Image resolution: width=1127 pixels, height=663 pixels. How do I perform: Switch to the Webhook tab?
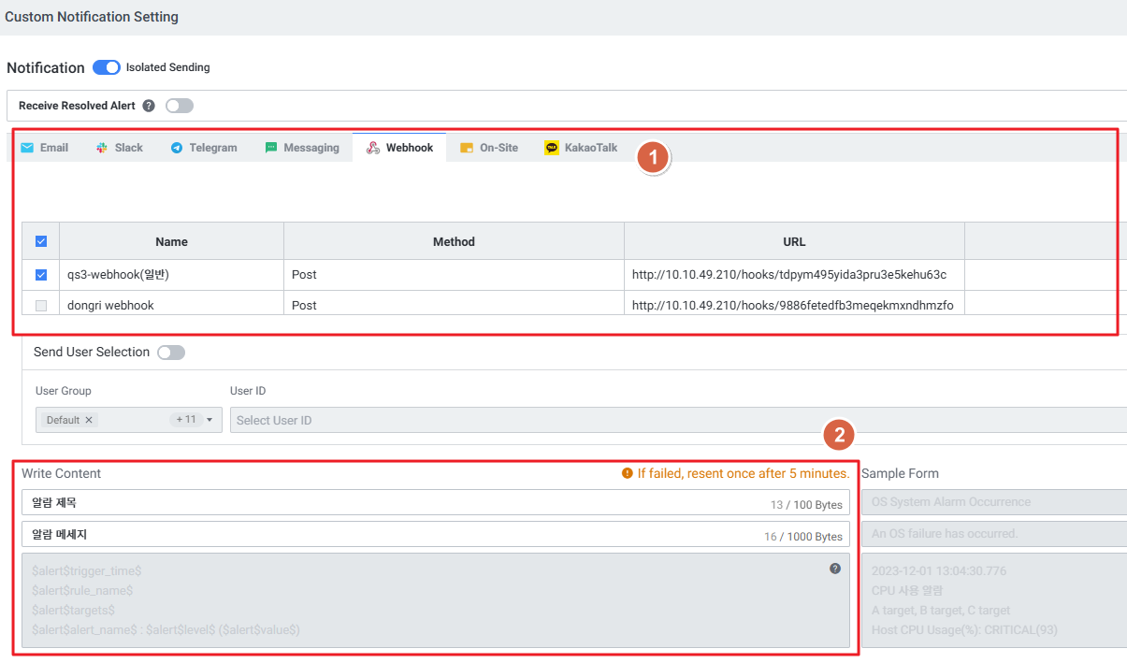[x=399, y=148]
